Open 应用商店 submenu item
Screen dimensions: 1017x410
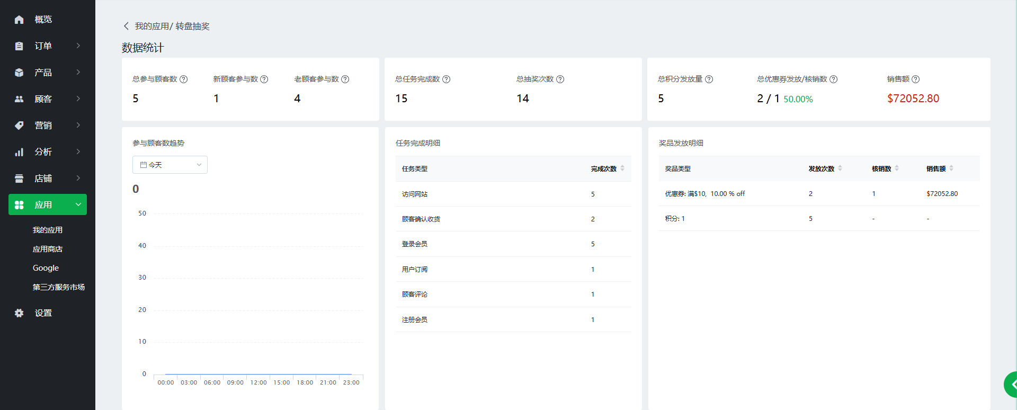[x=48, y=249]
